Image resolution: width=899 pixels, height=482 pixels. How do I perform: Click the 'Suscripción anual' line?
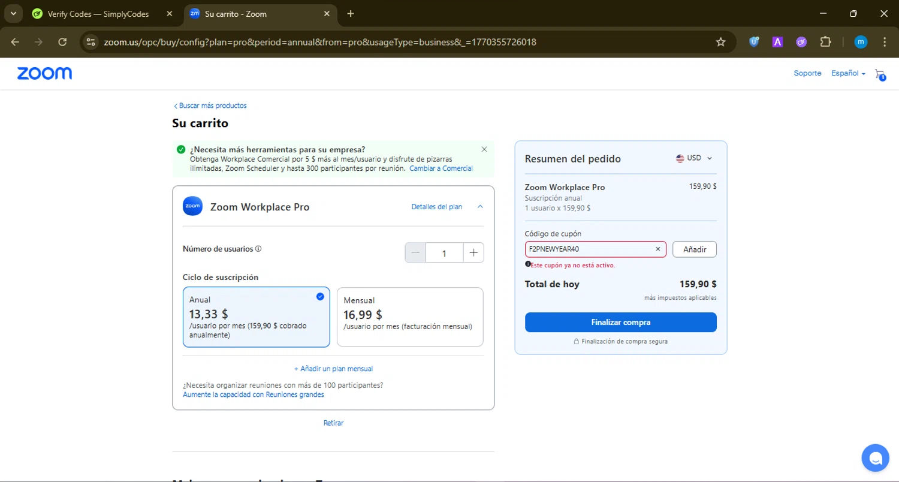[x=553, y=198]
